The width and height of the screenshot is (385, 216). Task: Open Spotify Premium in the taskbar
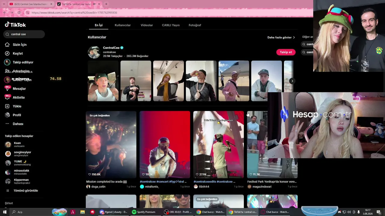click(x=144, y=212)
